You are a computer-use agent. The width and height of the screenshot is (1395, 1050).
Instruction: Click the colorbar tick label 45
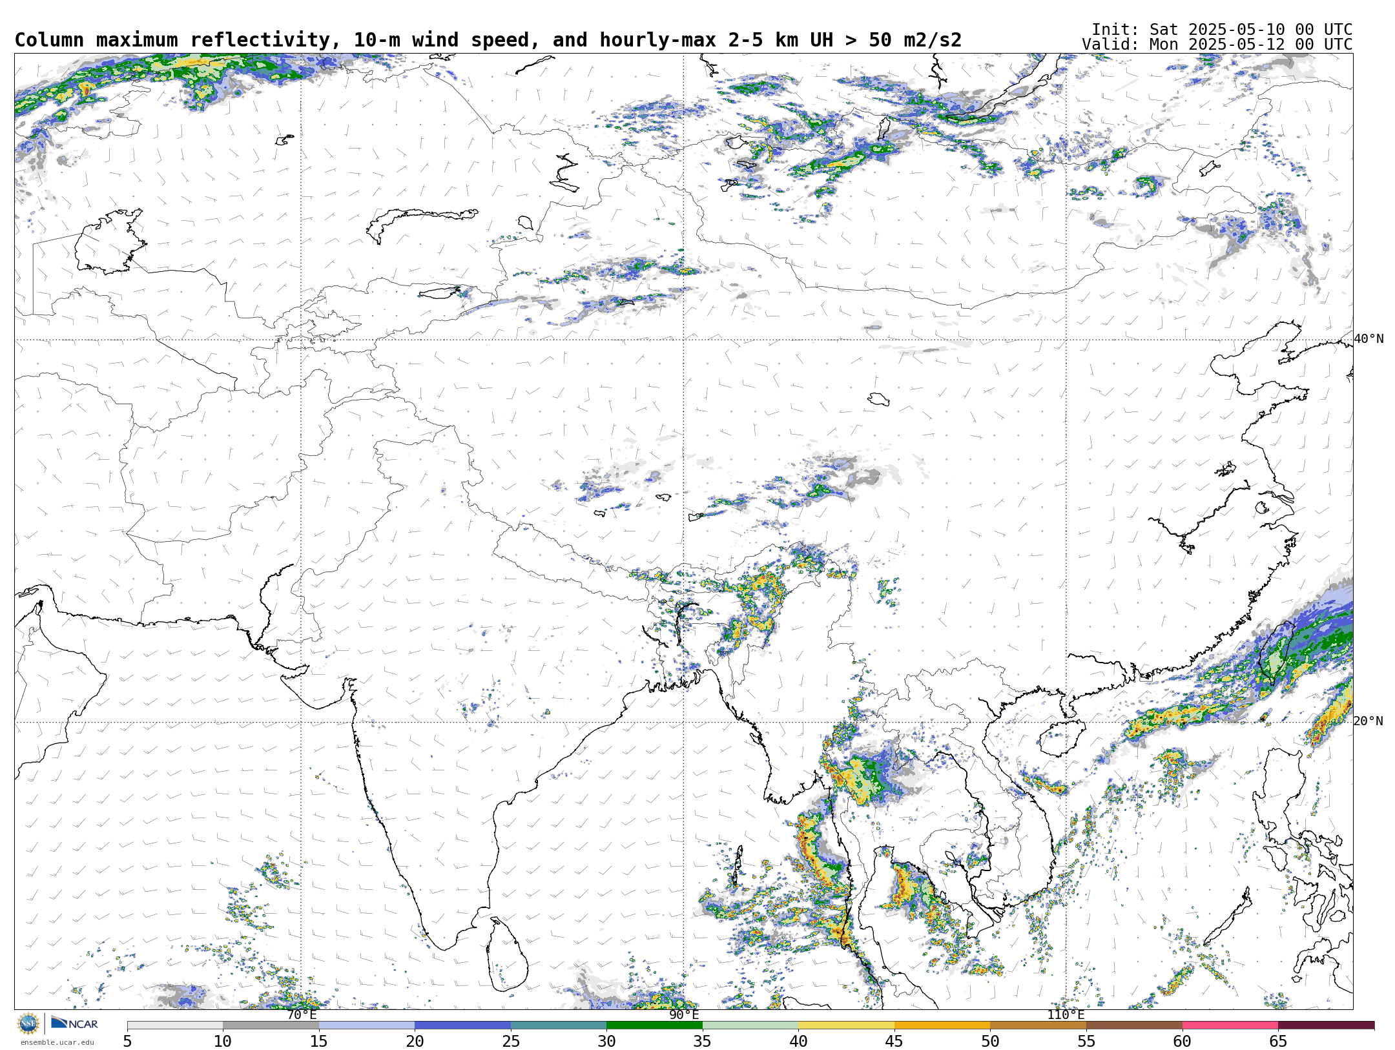pyautogui.click(x=894, y=1042)
